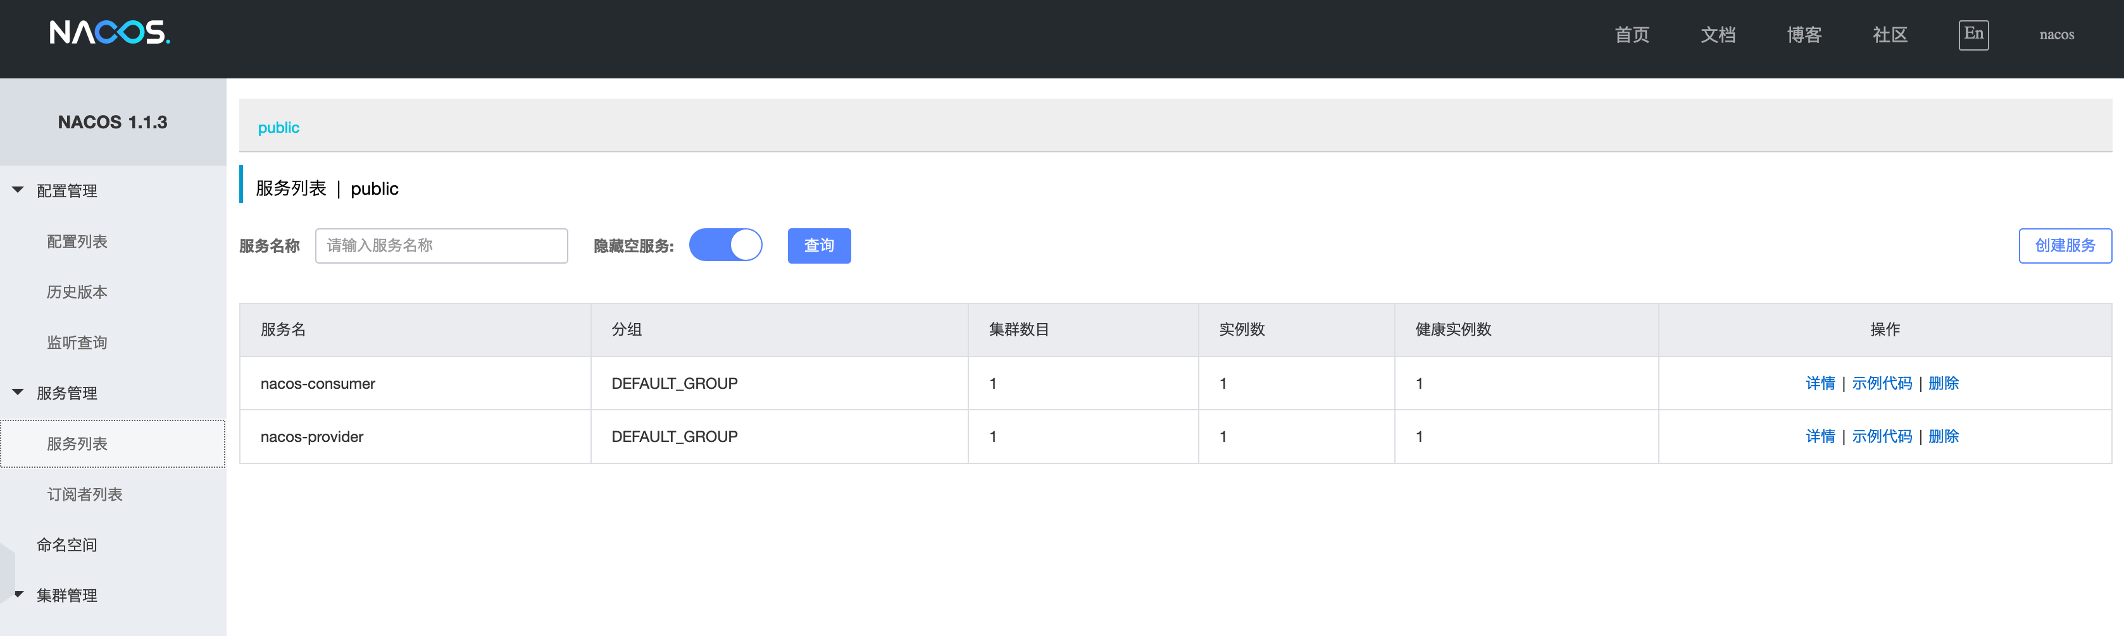Image resolution: width=2124 pixels, height=636 pixels.
Task: Open 订阅者列表 in the sidebar
Action: pyautogui.click(x=84, y=494)
